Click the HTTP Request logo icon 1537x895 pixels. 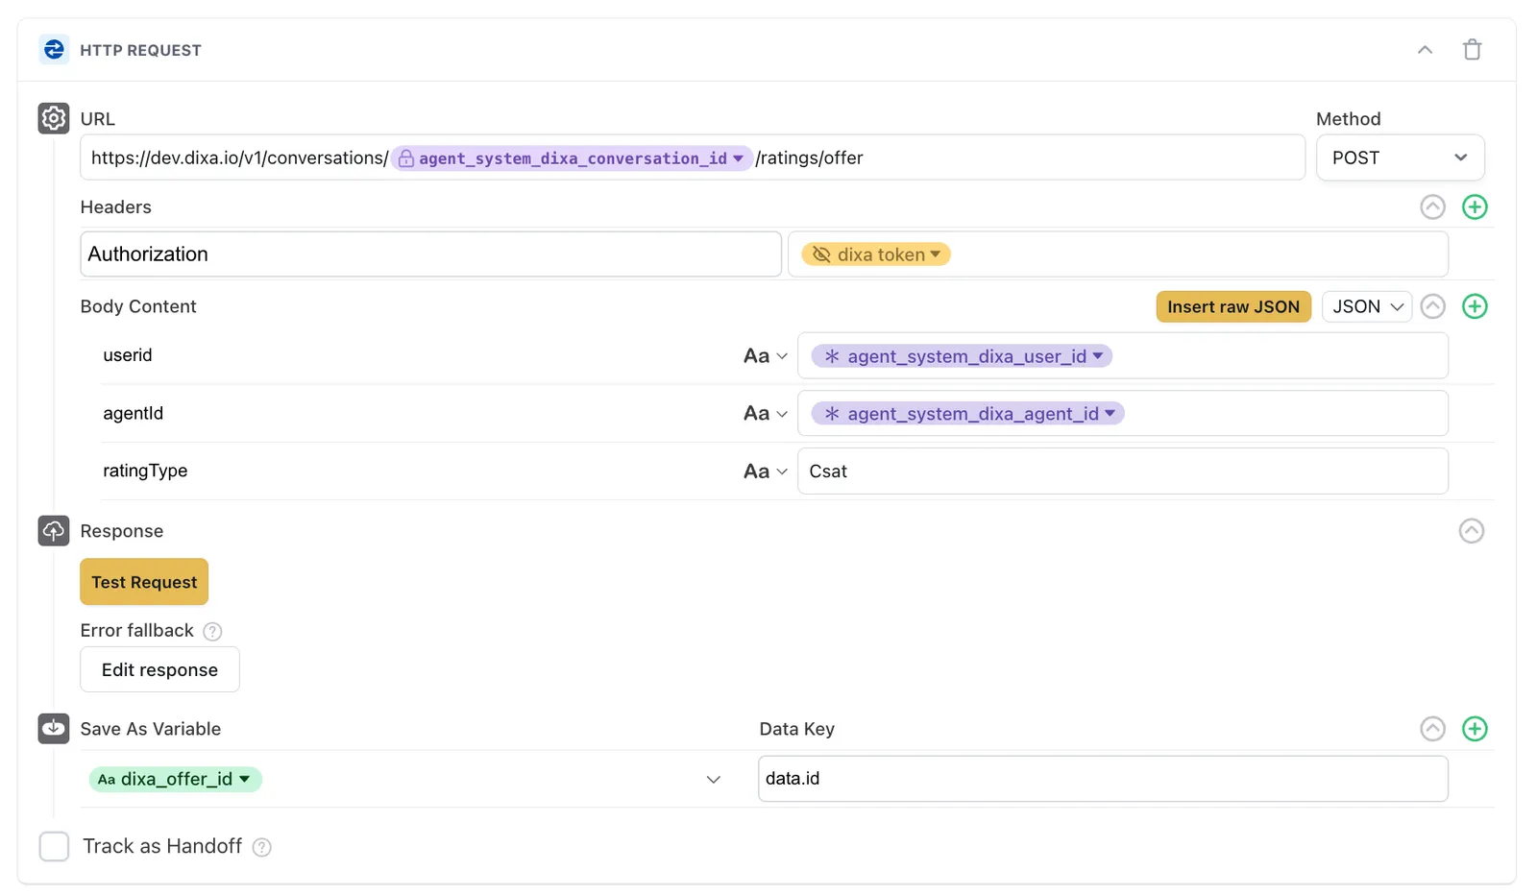(54, 49)
